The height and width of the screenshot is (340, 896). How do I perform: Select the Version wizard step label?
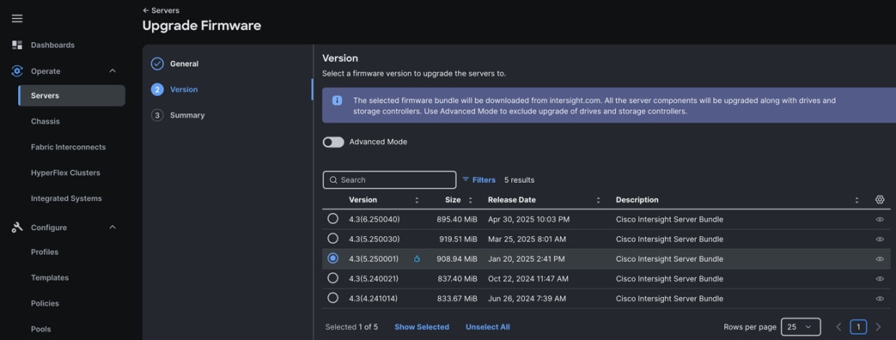pyautogui.click(x=184, y=89)
